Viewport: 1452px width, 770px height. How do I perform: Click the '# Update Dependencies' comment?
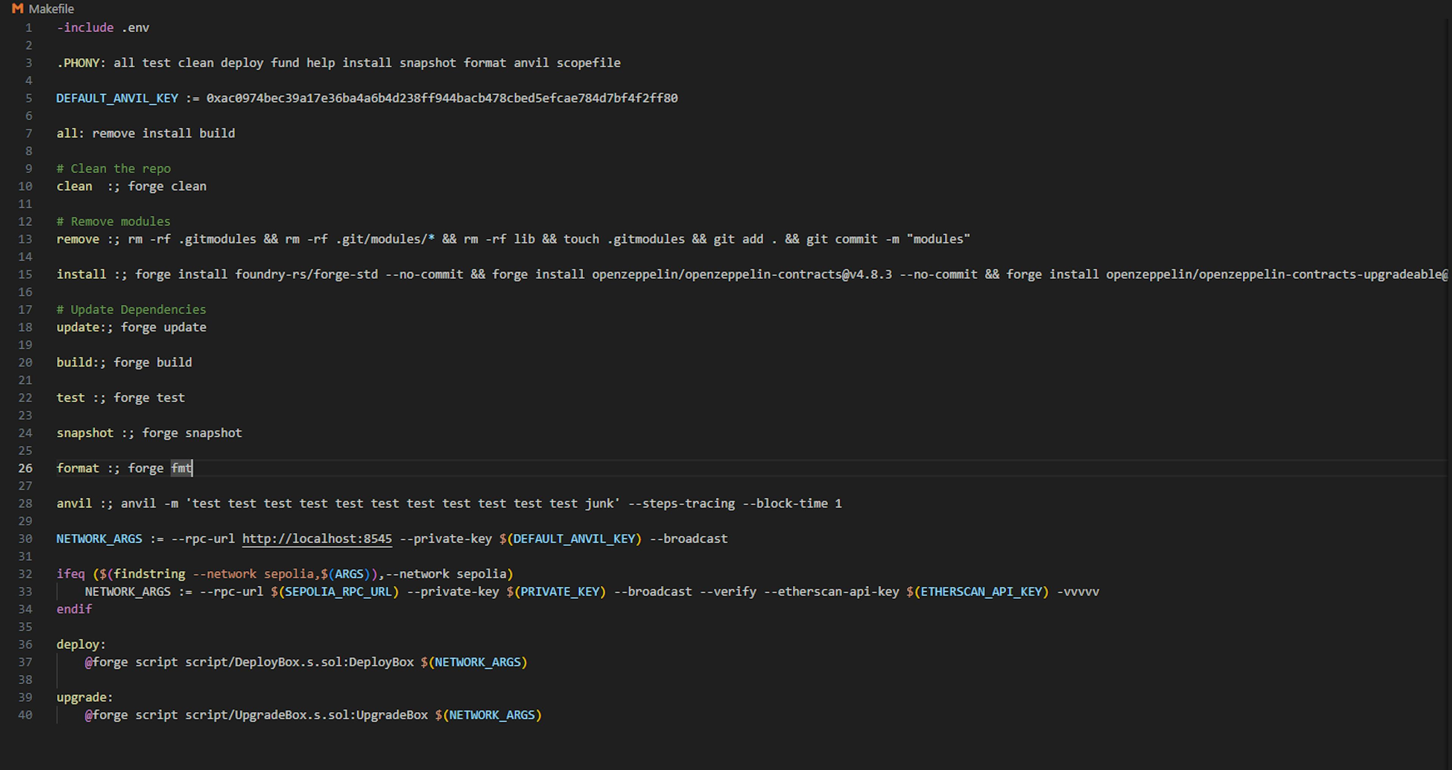(x=131, y=310)
